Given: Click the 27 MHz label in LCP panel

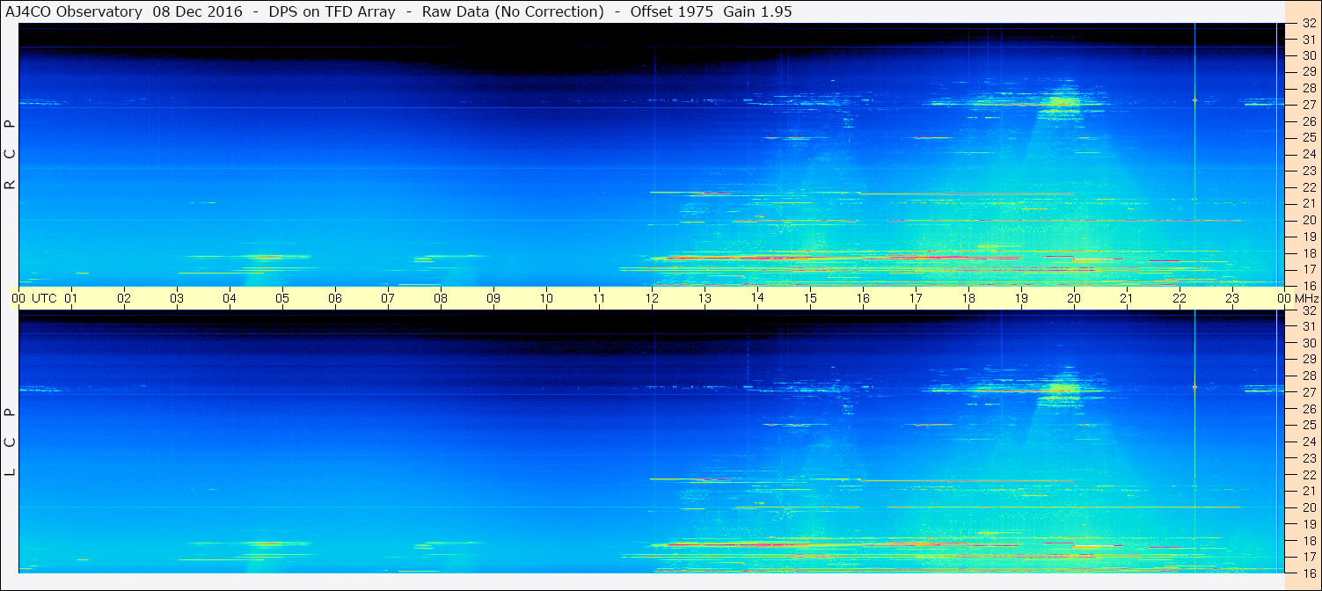Looking at the screenshot, I should click(x=1309, y=392).
